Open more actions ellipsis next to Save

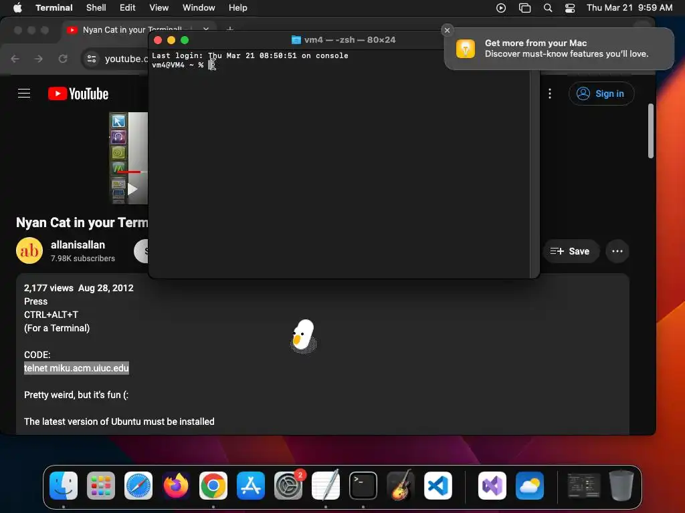click(617, 251)
